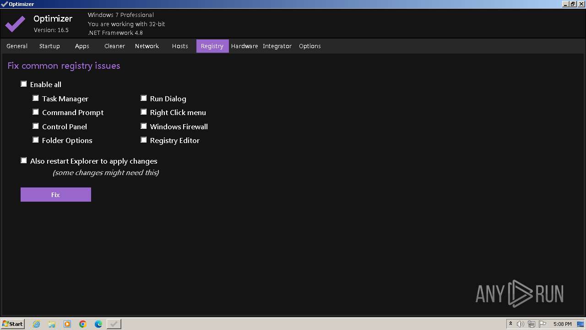Open Internet Explorer from the taskbar
The image size is (586, 330).
(37, 324)
